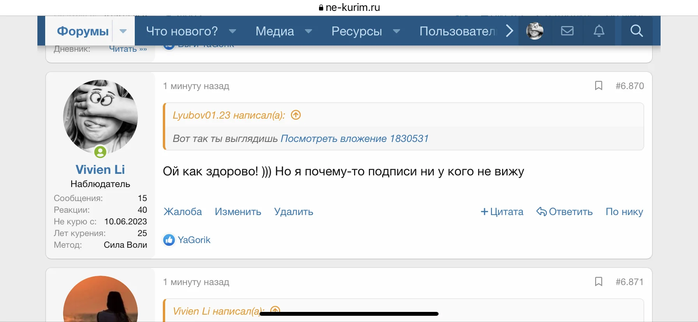
Task: Open the site search magnifier
Action: (636, 31)
